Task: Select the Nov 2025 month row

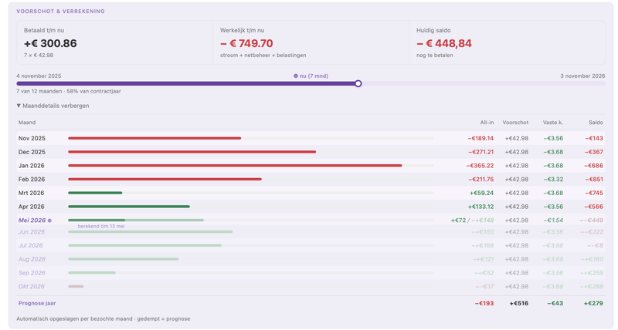Action: (311, 138)
